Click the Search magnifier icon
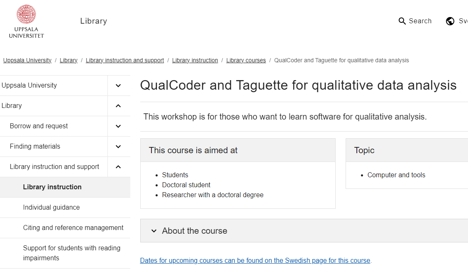The height and width of the screenshot is (269, 468). point(402,21)
